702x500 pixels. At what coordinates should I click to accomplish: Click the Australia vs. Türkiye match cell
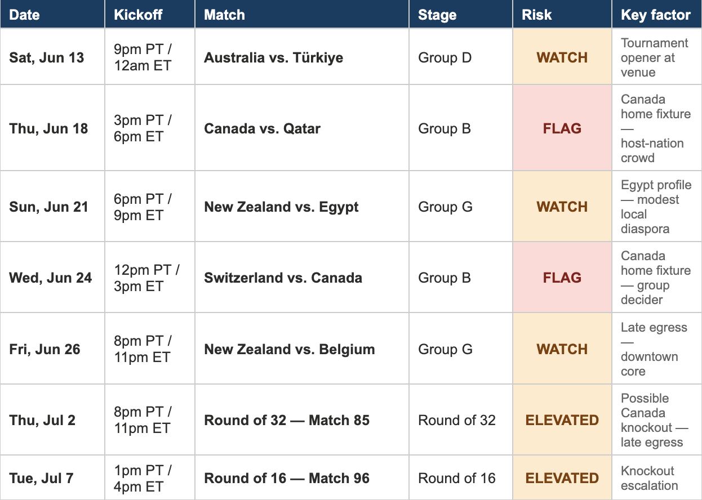273,57
